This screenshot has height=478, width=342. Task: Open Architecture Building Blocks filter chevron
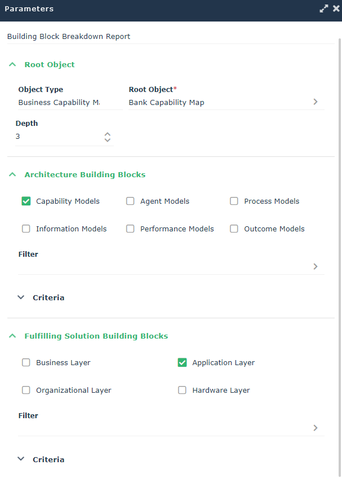click(316, 266)
